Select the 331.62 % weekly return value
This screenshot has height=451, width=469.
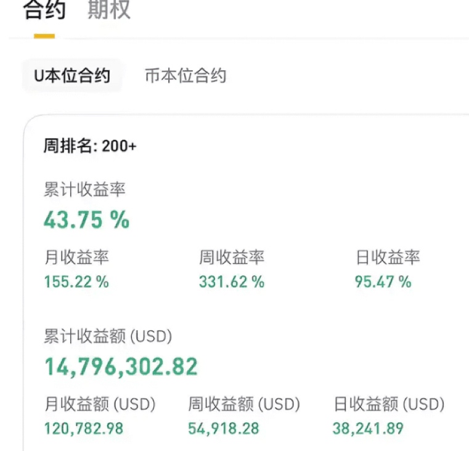click(x=231, y=282)
